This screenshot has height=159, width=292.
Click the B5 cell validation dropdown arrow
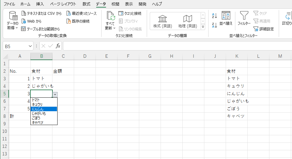click(x=55, y=95)
